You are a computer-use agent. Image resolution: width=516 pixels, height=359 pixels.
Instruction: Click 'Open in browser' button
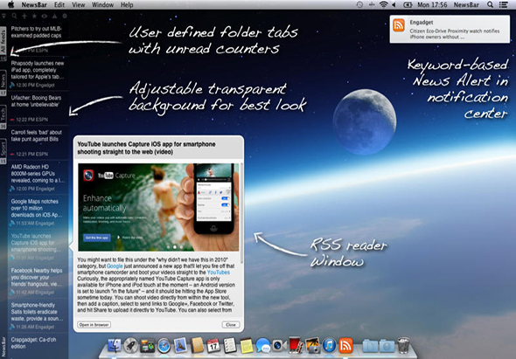coord(94,325)
